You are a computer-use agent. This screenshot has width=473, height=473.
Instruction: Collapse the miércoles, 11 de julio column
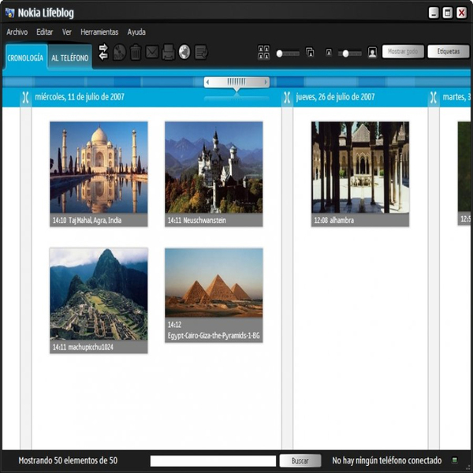(26, 97)
